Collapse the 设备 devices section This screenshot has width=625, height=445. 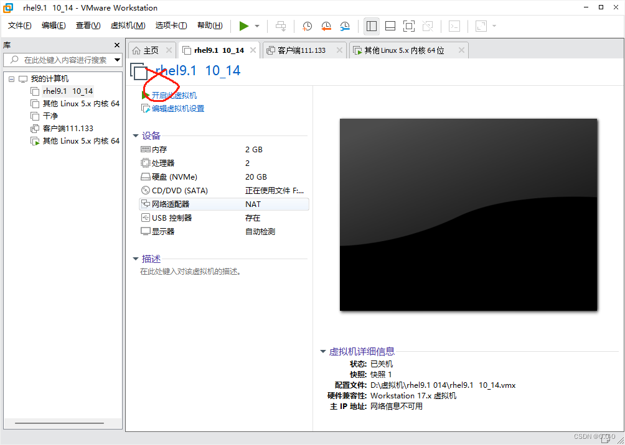tap(136, 136)
